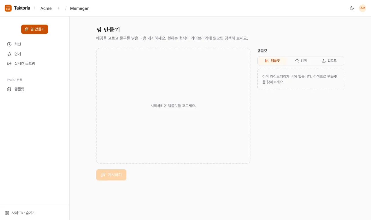
Task: Click the Taktoria brand name
Action: point(22,8)
